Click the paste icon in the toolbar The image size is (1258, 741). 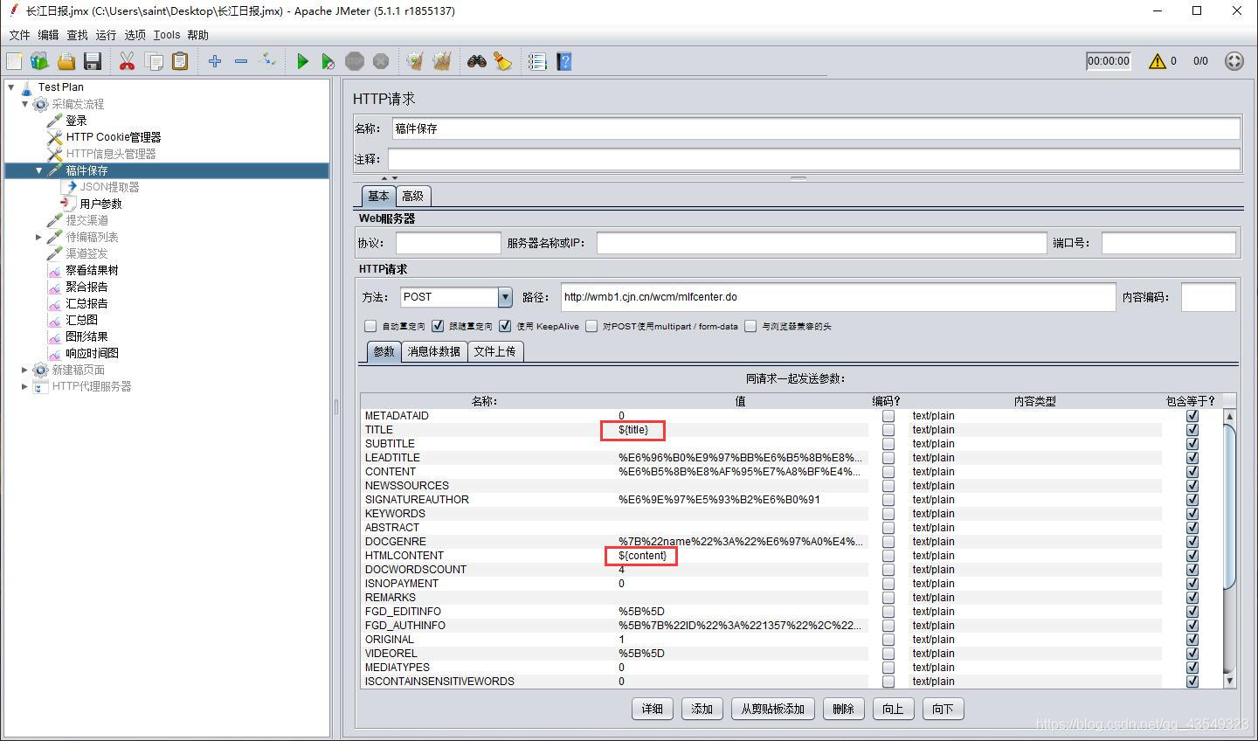[x=178, y=61]
